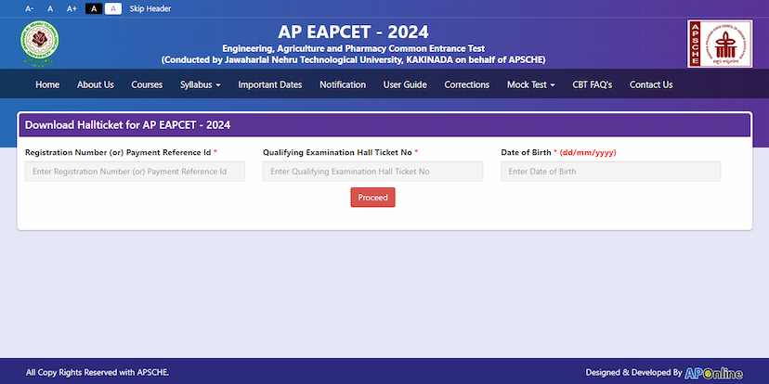Expand the Mock Test dropdown menu
The image size is (769, 384).
coord(531,84)
